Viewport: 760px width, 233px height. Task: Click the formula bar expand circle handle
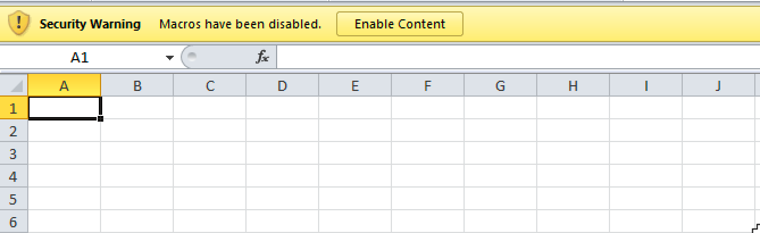191,56
